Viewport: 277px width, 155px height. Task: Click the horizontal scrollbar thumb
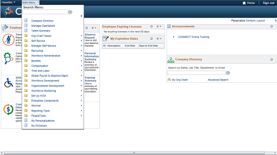[x=134, y=153]
